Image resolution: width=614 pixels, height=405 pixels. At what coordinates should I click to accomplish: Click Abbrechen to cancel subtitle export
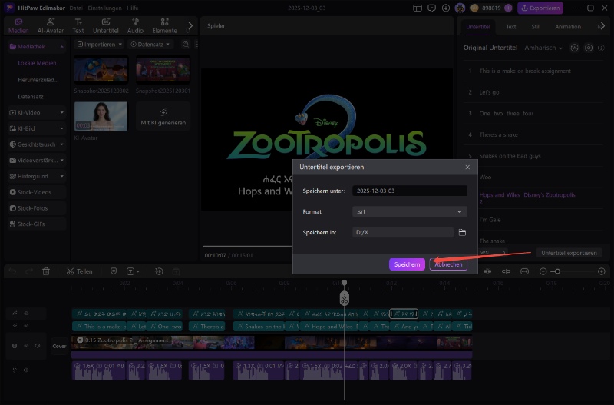(448, 264)
